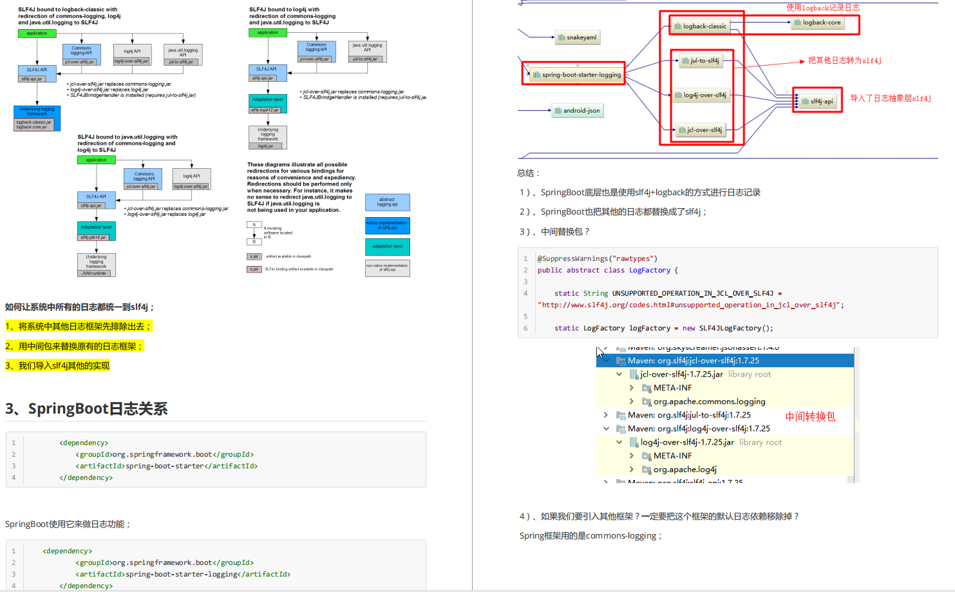Click the library icon on spring-boot-starter-logging node
The image size is (955, 592).
537,75
